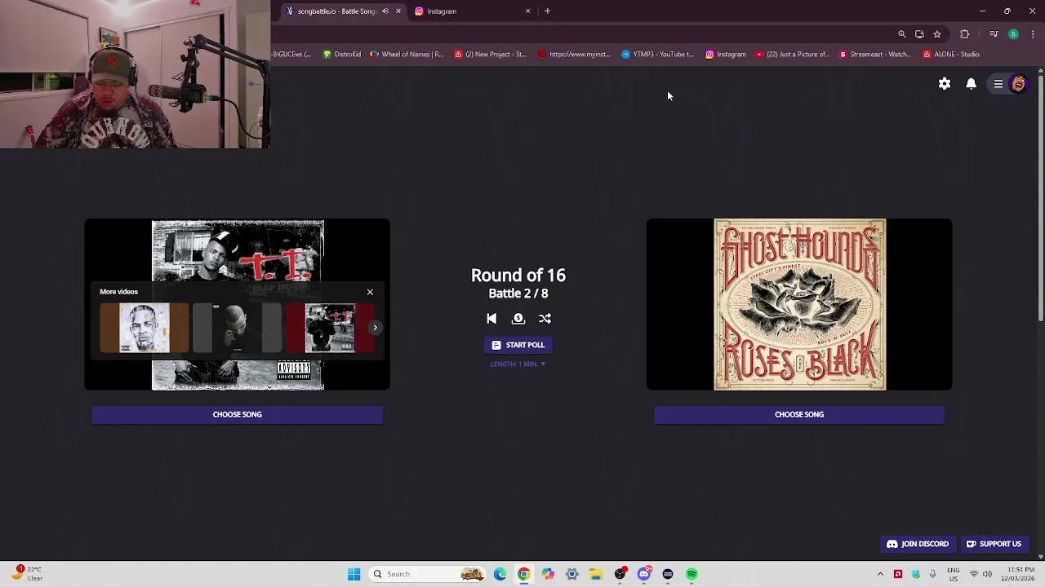Open YTMP3 YouTube bookmark
Screen dimensions: 1045x587
[x=658, y=55]
